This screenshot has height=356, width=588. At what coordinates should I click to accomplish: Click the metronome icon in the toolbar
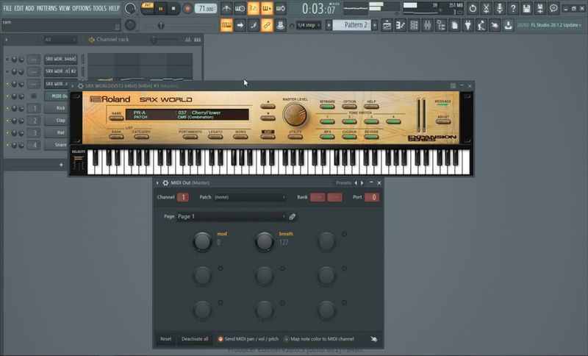[226, 8]
